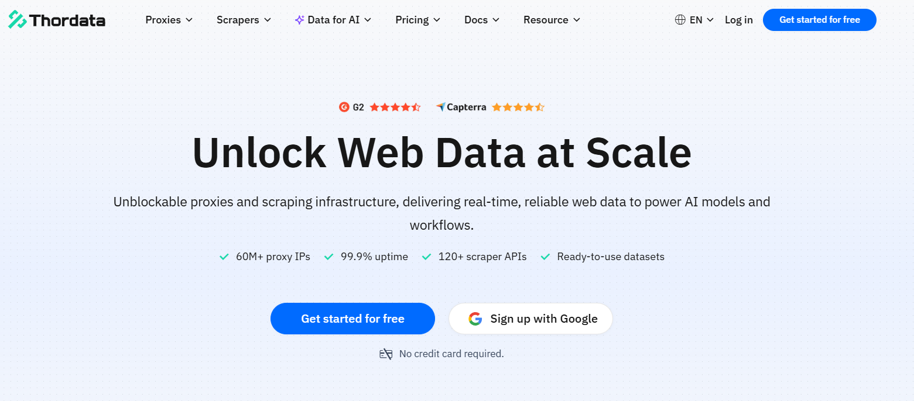Click the Log in link
914x401 pixels.
(x=738, y=20)
